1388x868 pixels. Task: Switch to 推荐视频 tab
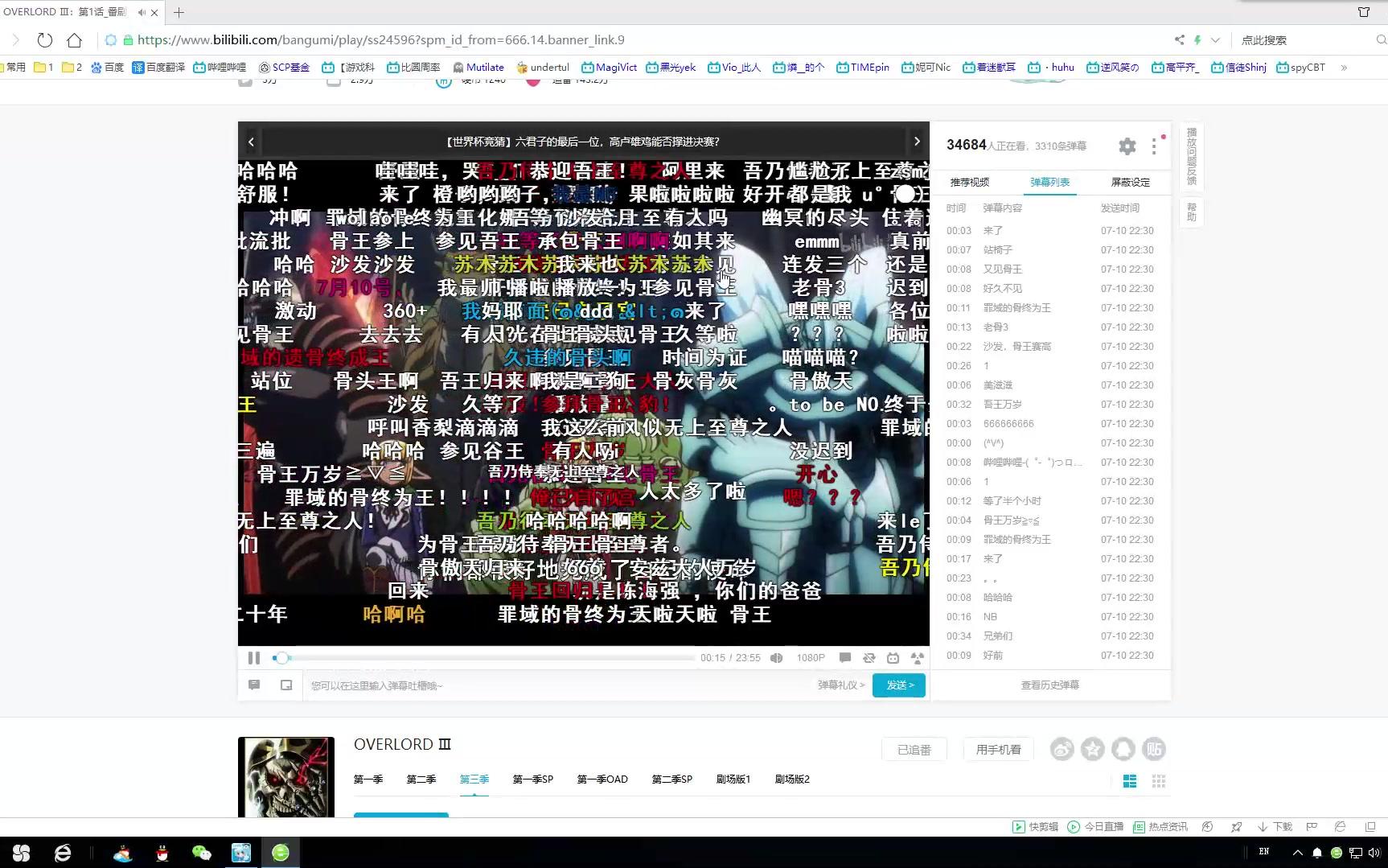pyautogui.click(x=970, y=183)
